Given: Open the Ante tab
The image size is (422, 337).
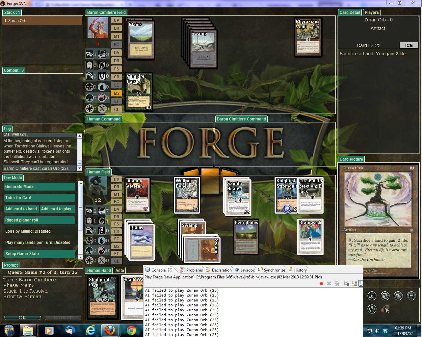Looking at the screenshot, I should coord(119,271).
